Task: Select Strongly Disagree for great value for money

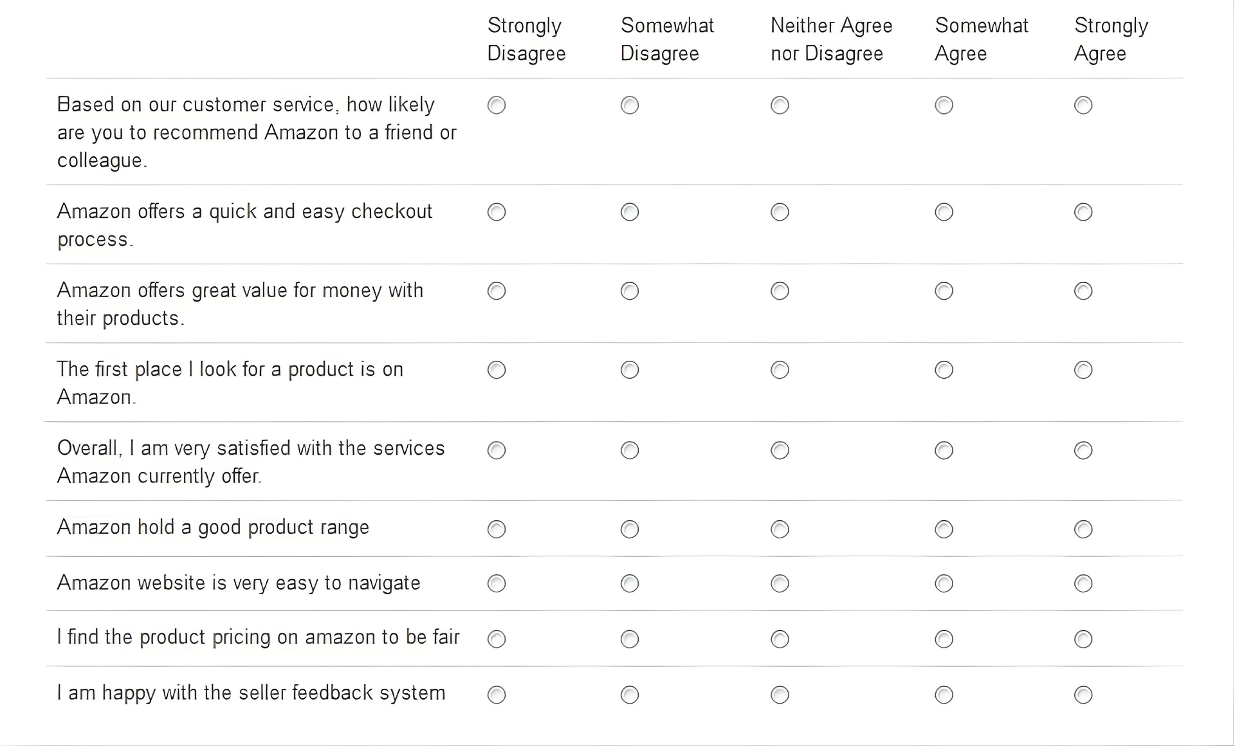Action: [x=496, y=291]
